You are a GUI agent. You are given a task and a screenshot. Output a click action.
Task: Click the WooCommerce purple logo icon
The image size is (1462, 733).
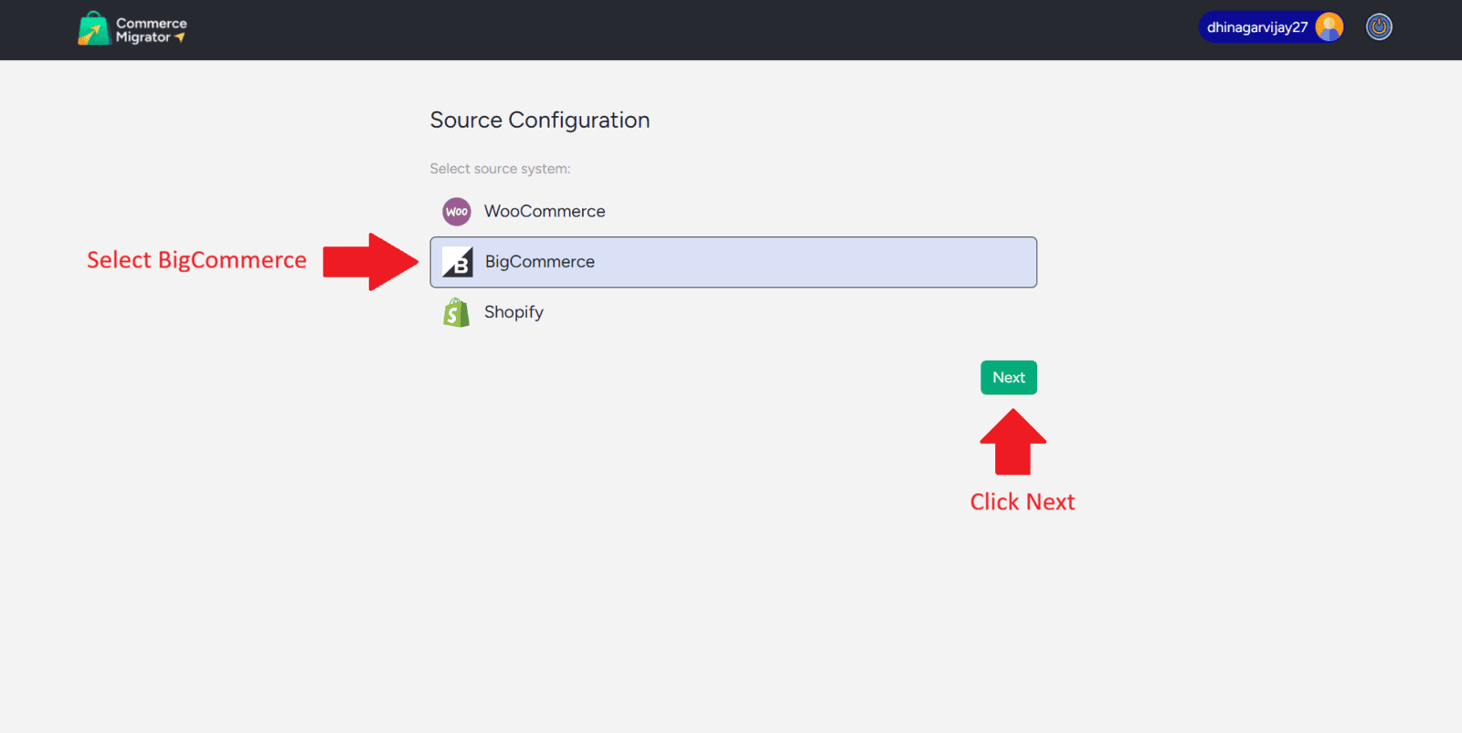pos(457,212)
